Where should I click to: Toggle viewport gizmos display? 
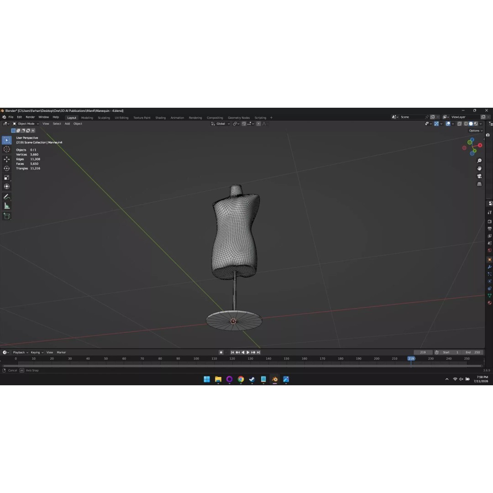(x=436, y=124)
